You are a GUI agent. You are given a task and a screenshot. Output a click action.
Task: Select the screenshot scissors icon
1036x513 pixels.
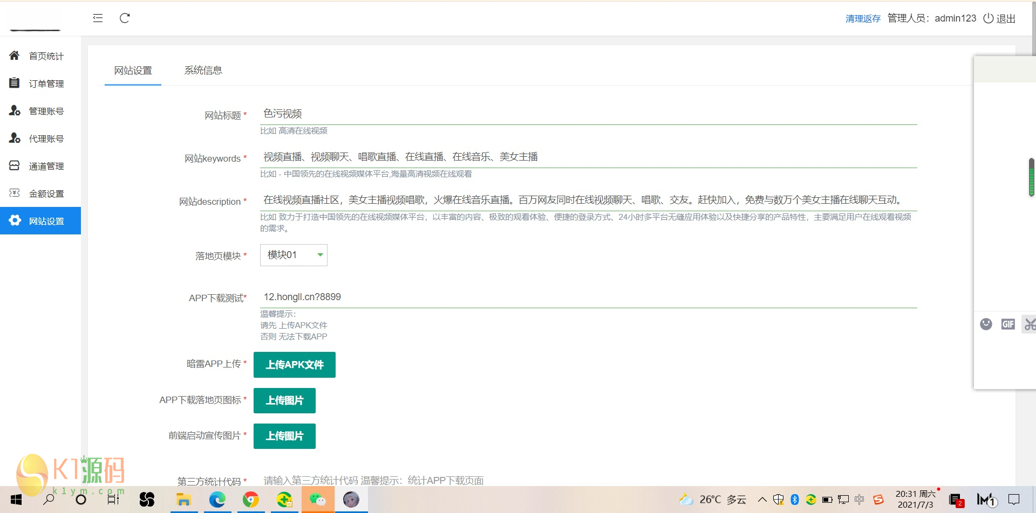pyautogui.click(x=1030, y=324)
